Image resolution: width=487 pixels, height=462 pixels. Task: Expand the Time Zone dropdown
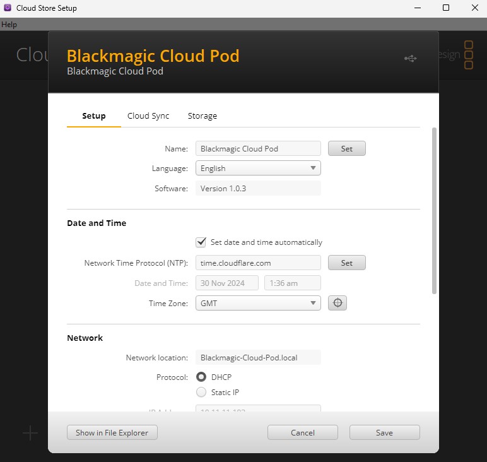[x=258, y=303]
